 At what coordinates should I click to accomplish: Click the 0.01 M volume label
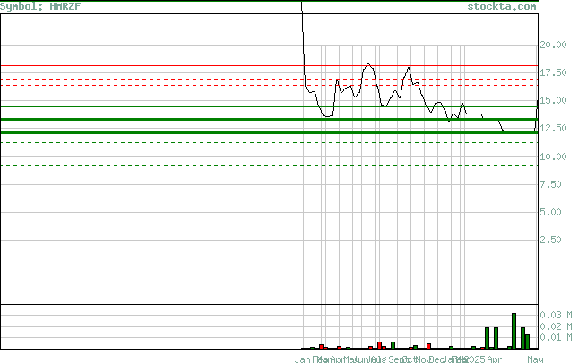[x=556, y=337]
